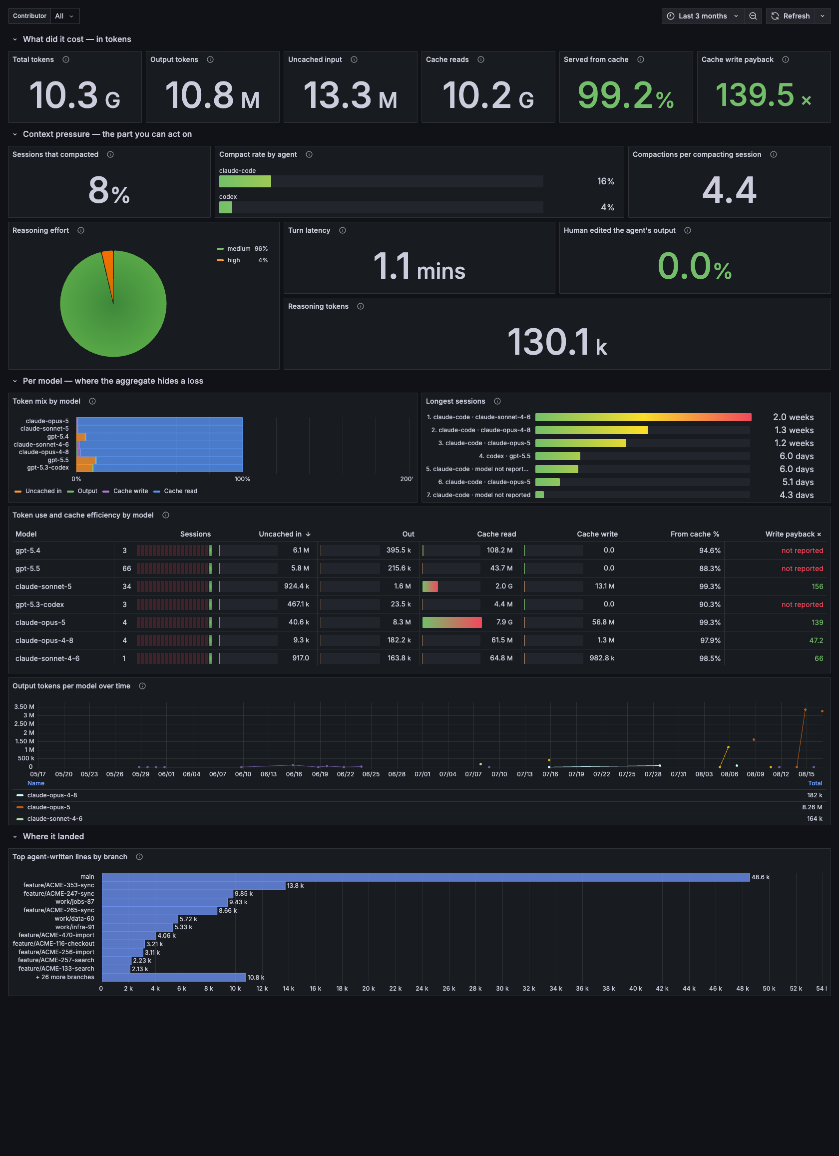This screenshot has height=1156, width=839.
Task: Click info icon next to Compactions per compacting session
Action: (x=774, y=154)
